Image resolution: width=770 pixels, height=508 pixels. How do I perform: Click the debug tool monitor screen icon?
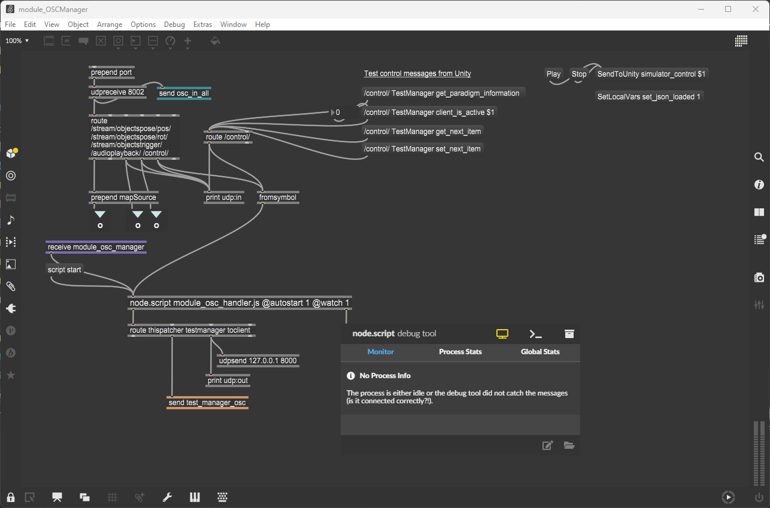(x=502, y=334)
